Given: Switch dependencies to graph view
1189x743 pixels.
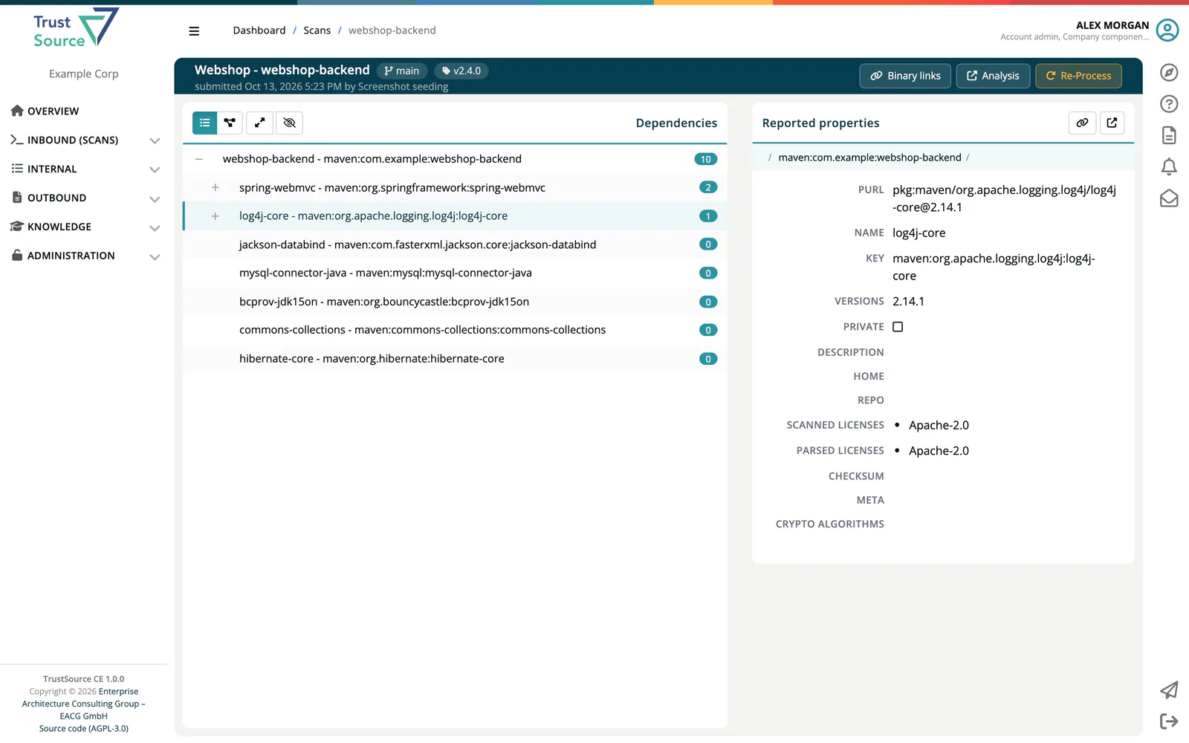Looking at the screenshot, I should 230,123.
